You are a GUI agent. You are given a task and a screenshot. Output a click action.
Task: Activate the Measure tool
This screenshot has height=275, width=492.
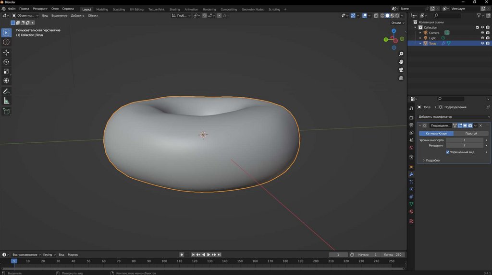click(x=6, y=101)
